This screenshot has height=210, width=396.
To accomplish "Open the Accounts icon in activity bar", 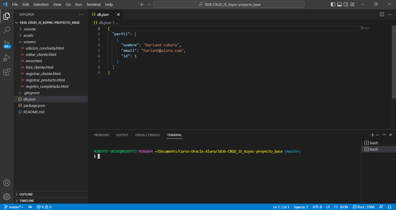I will click(x=7, y=183).
